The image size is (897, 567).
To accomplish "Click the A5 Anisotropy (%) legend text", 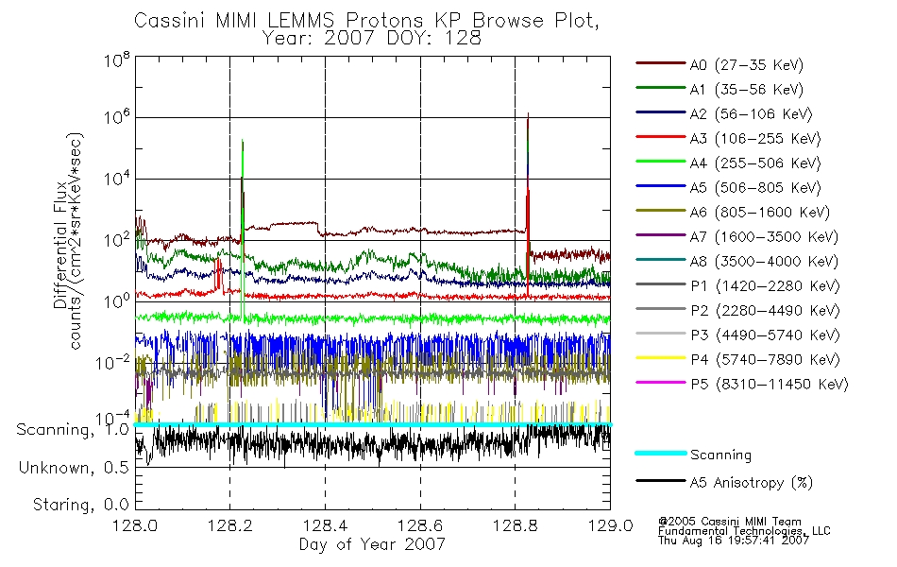I will point(752,484).
